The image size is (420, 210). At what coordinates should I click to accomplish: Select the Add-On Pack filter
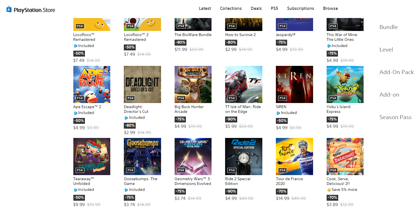397,72
